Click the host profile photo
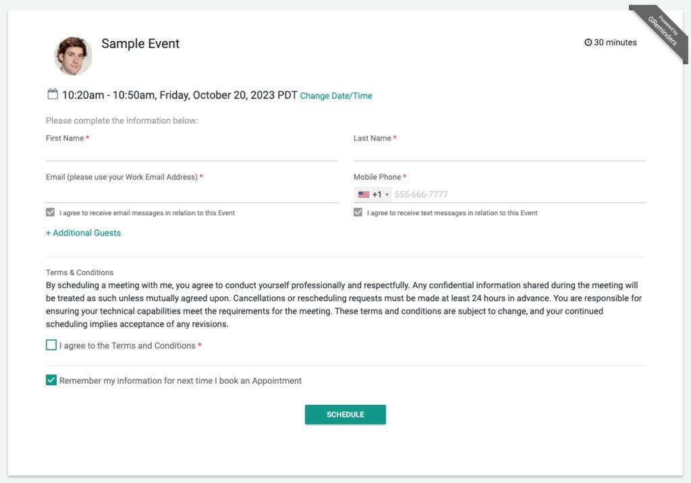The height and width of the screenshot is (483, 691). [73, 56]
